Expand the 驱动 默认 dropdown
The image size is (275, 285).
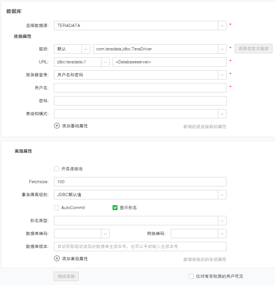pyautogui.click(x=86, y=49)
